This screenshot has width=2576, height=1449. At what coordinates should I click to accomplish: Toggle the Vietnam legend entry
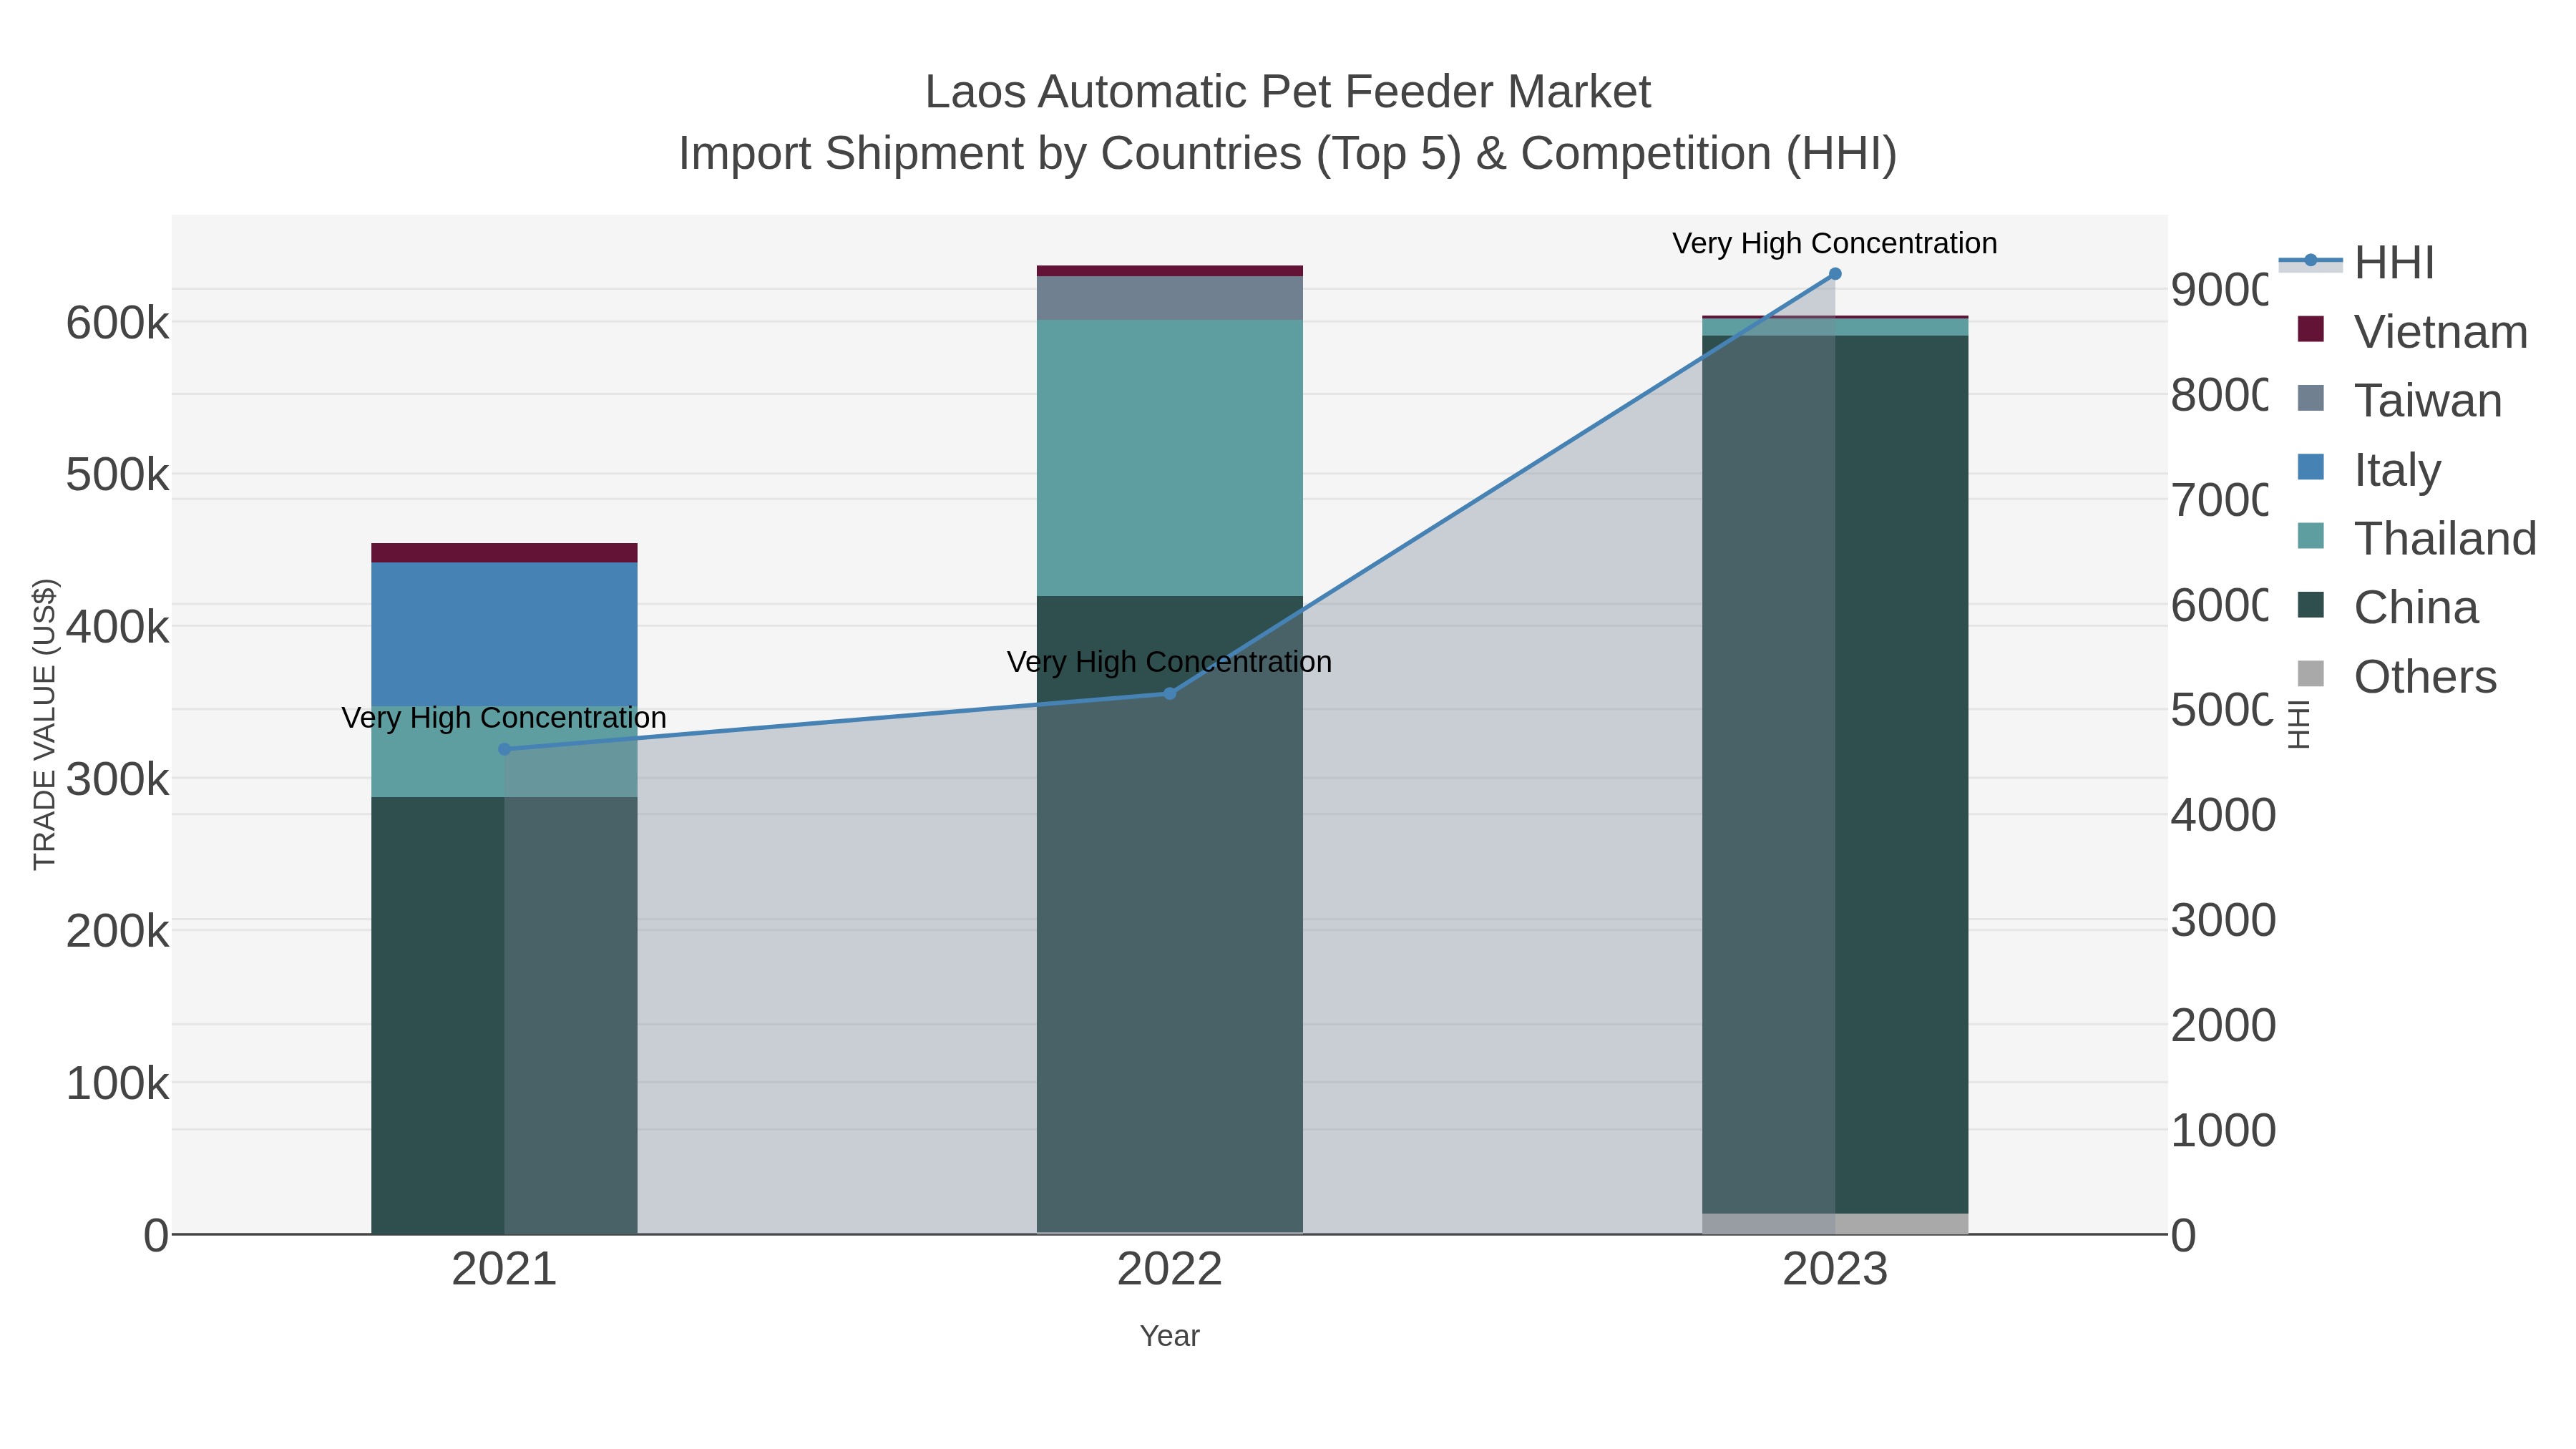2412,332
